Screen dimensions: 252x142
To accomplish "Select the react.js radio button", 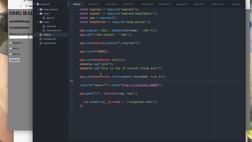I will (11, 54).
